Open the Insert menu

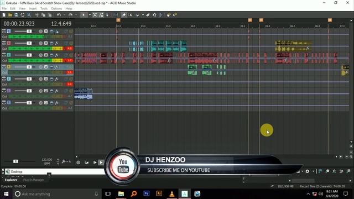click(33, 9)
